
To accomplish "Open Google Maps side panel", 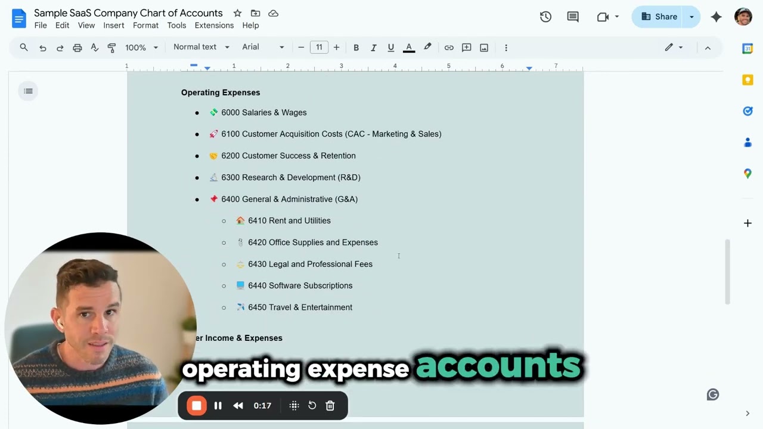I will point(748,173).
